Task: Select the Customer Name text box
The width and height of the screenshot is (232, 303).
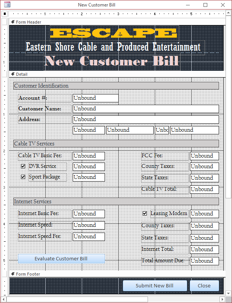Action: click(x=146, y=109)
